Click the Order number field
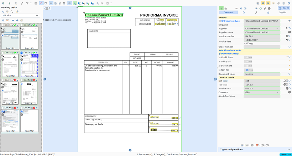The width and height of the screenshot is (292, 156). (x=262, y=47)
